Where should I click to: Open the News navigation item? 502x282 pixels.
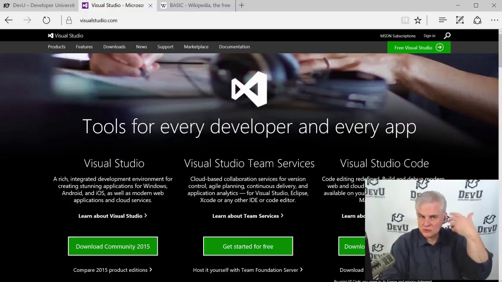142,47
